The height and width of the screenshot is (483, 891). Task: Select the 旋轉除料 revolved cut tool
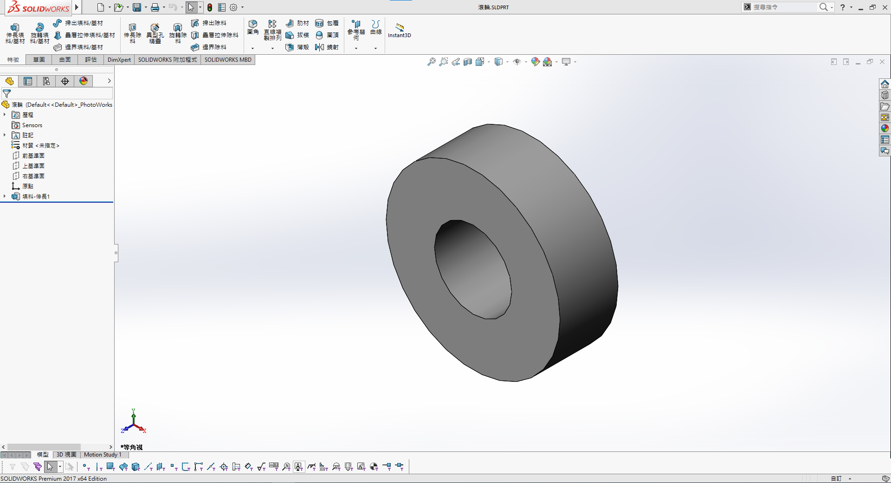178,33
